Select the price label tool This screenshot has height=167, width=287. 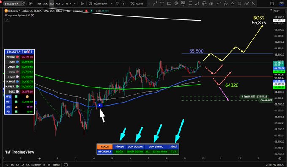click(x=183, y=3)
